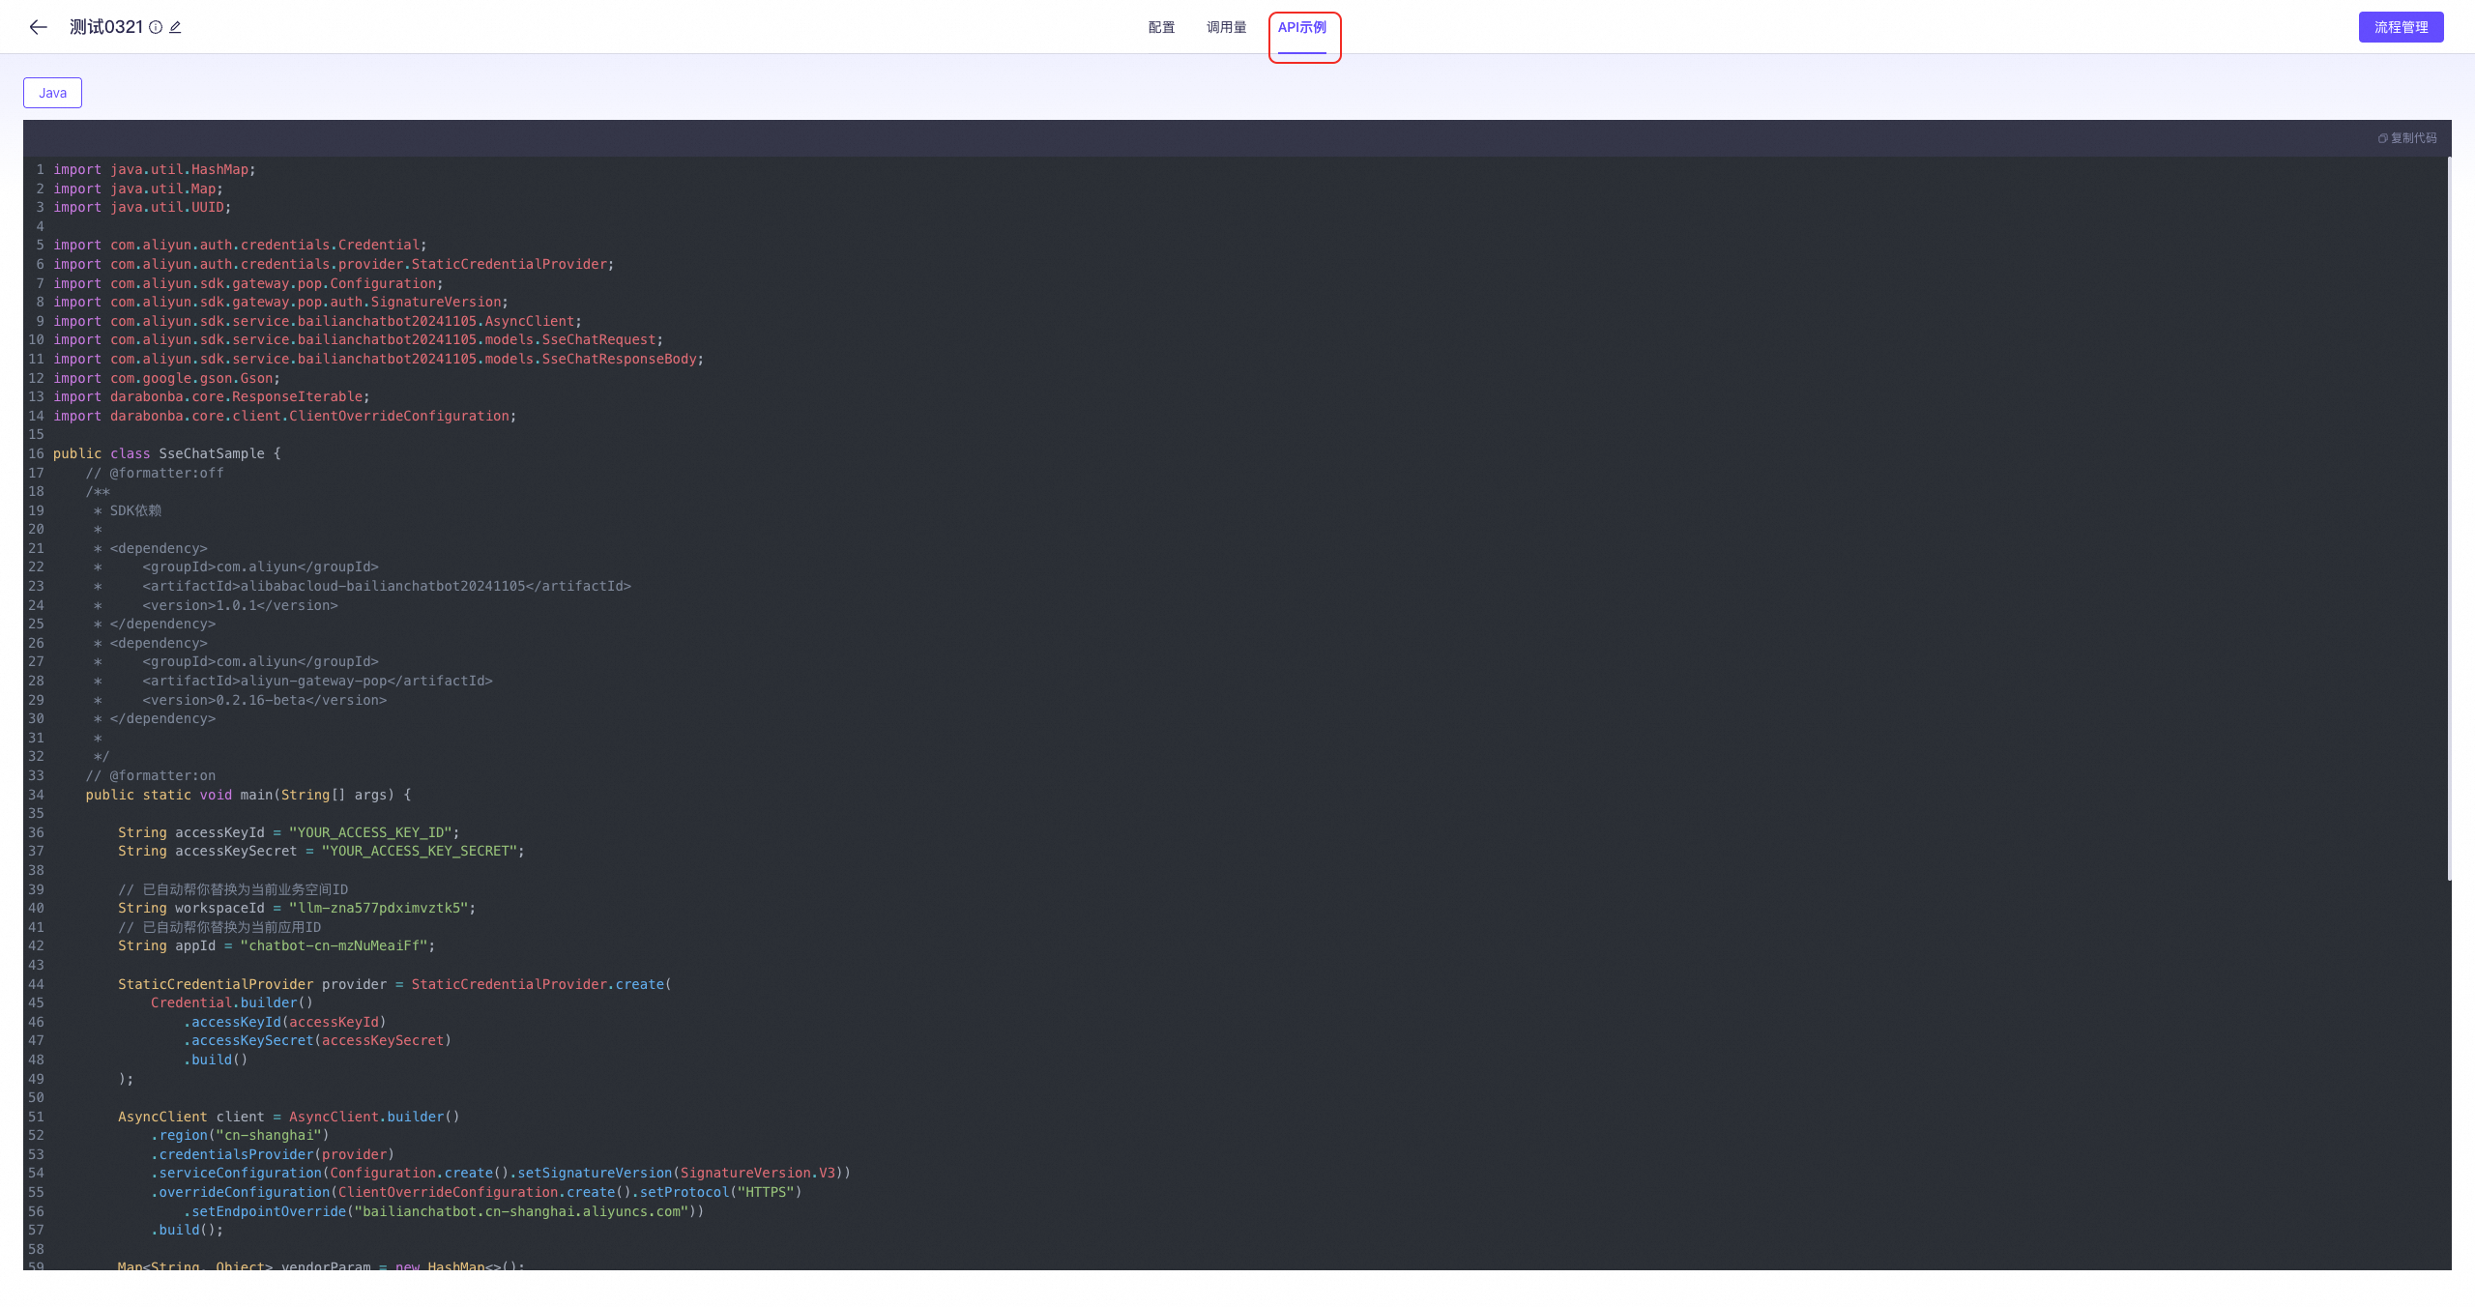
Task: Click the 测试0321 title text
Action: [105, 27]
